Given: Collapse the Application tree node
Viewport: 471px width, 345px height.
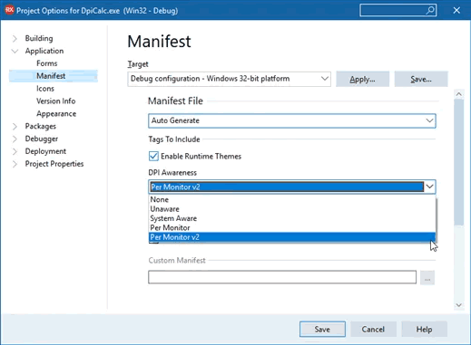Looking at the screenshot, I should (15, 51).
